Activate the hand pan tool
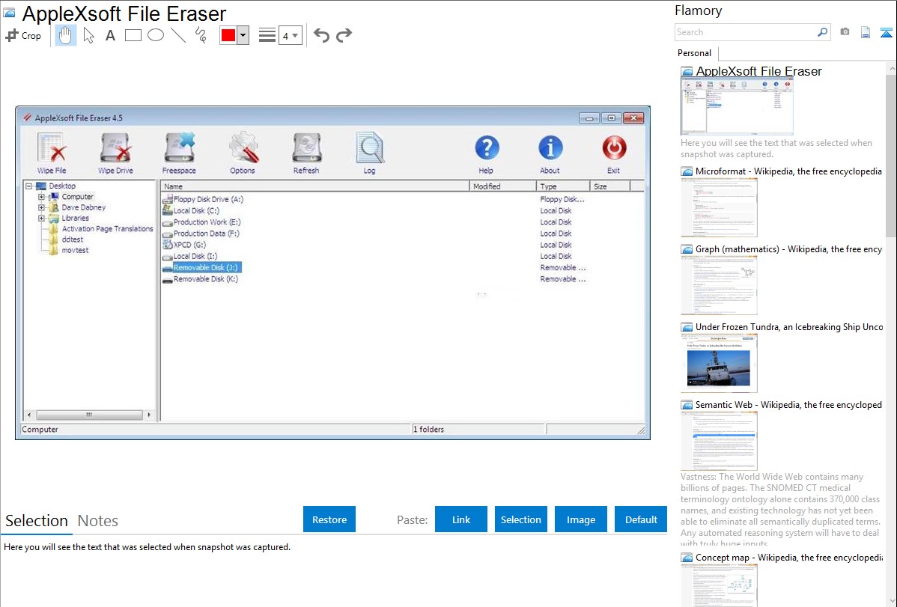Viewport: 897px width, 607px height. coord(65,35)
